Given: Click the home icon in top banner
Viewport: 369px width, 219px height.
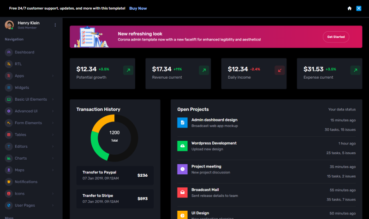Looking at the screenshot, I should click(350, 8).
